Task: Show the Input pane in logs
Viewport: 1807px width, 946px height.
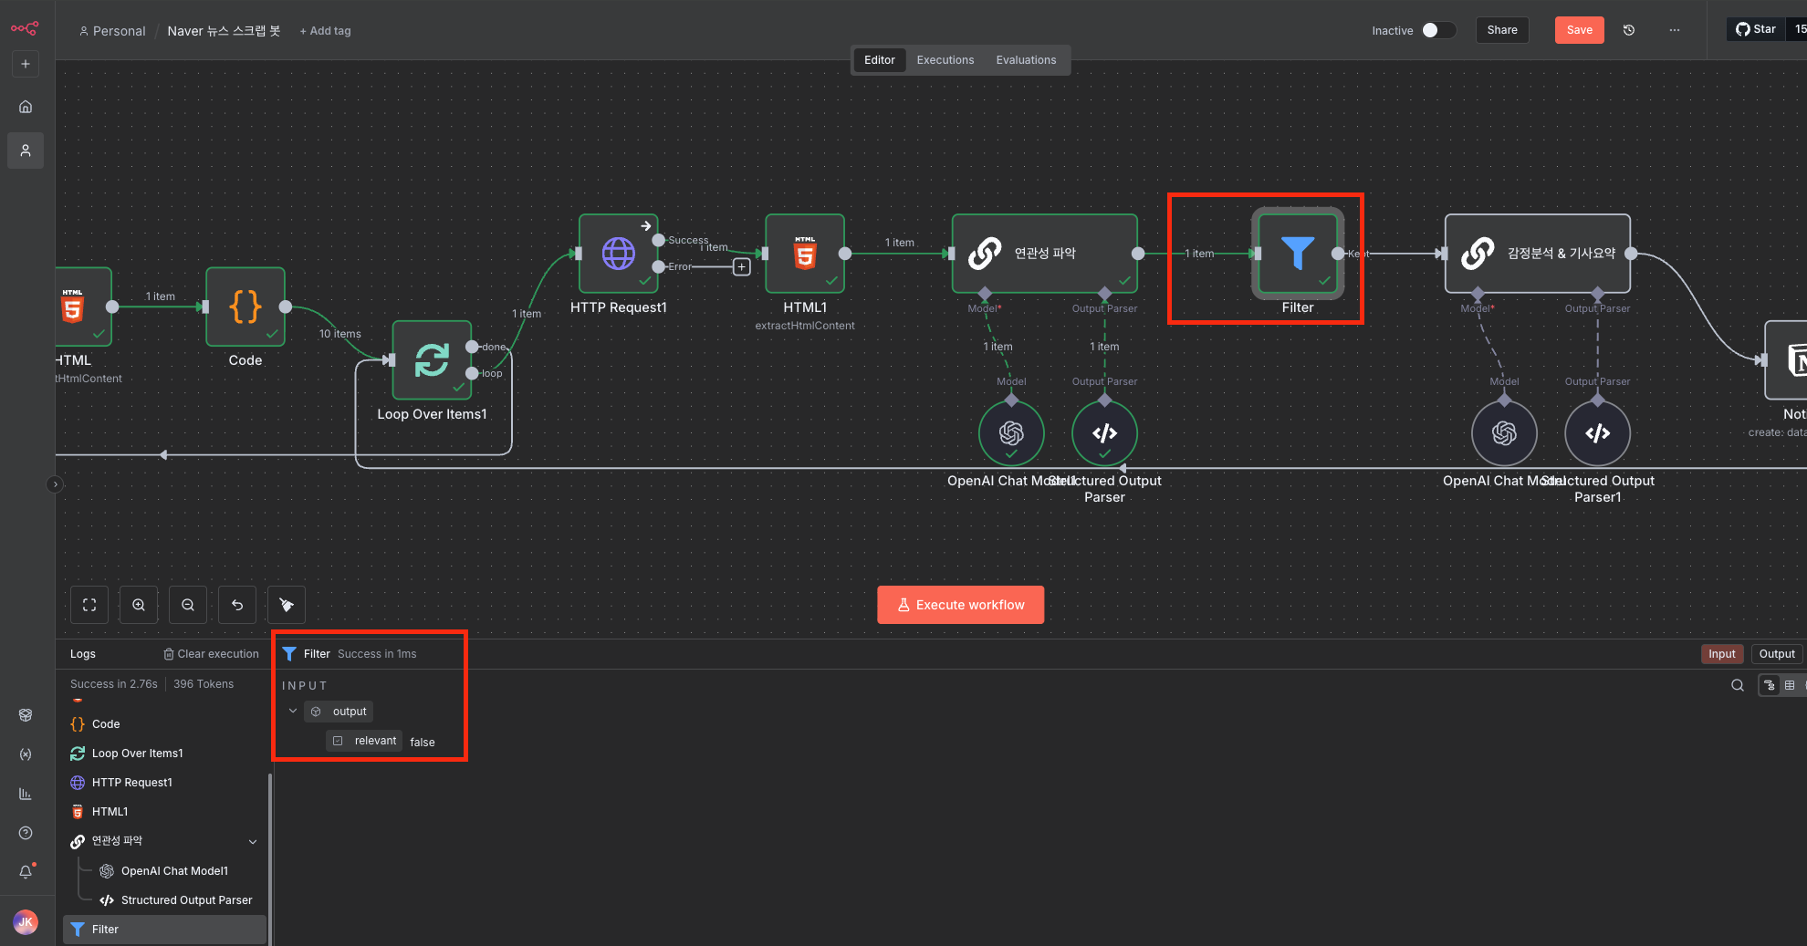Action: coord(1722,654)
